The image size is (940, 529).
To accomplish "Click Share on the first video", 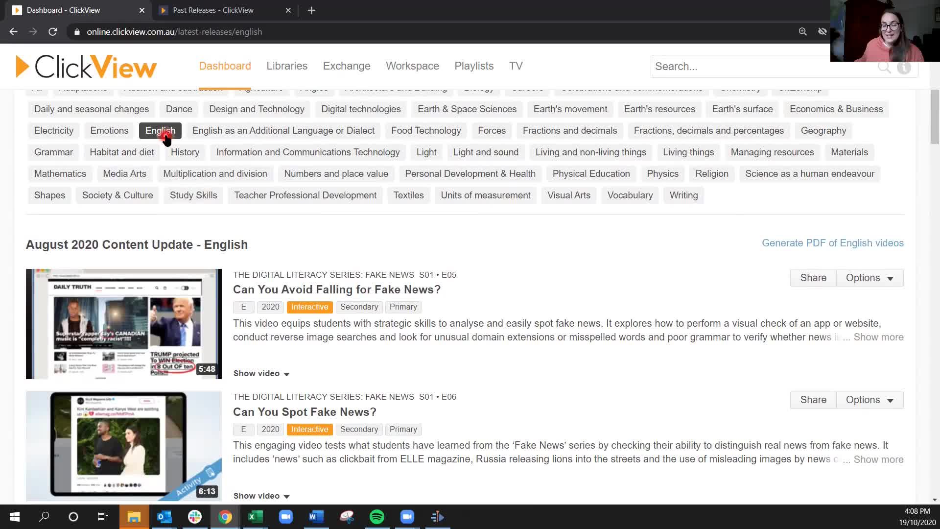I will coord(813,277).
